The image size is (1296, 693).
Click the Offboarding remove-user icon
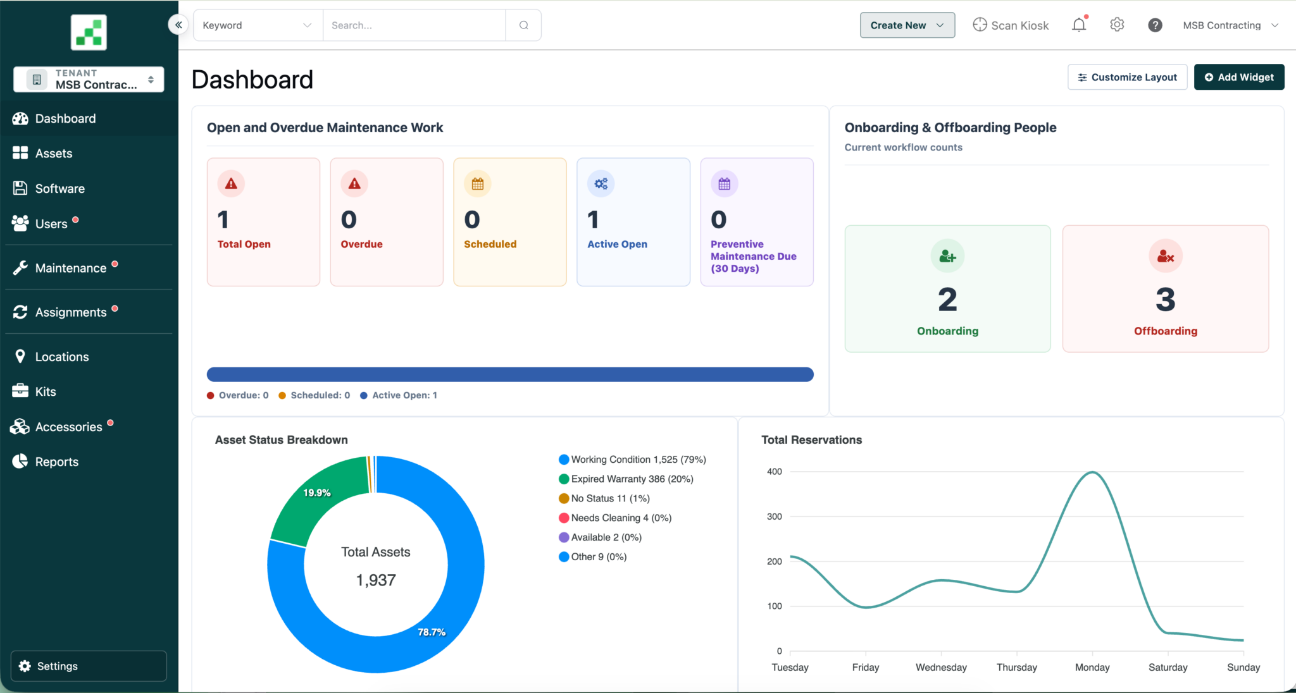click(1166, 256)
